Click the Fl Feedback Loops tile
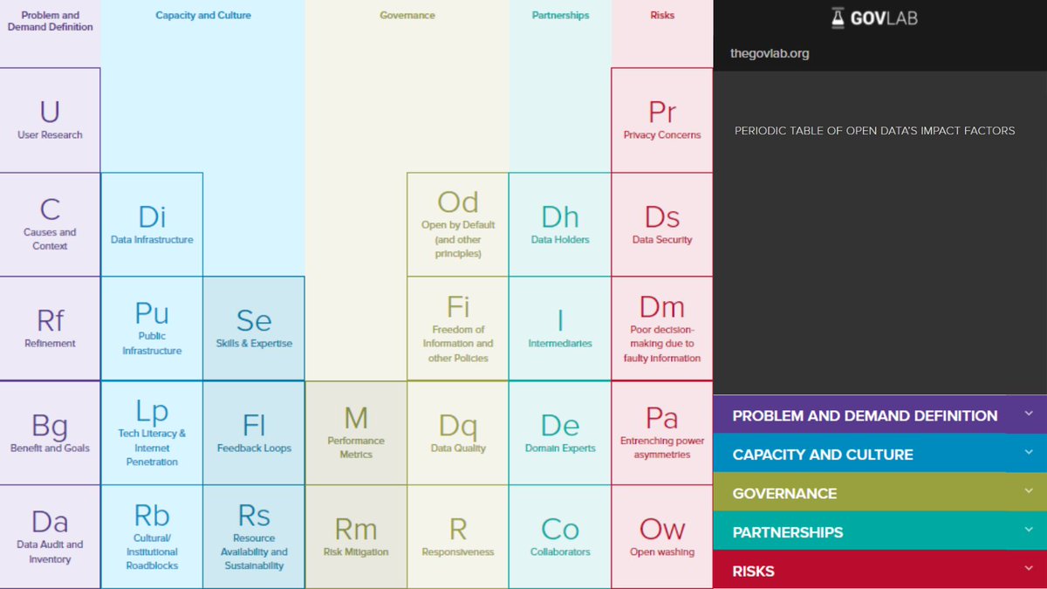 [253, 431]
